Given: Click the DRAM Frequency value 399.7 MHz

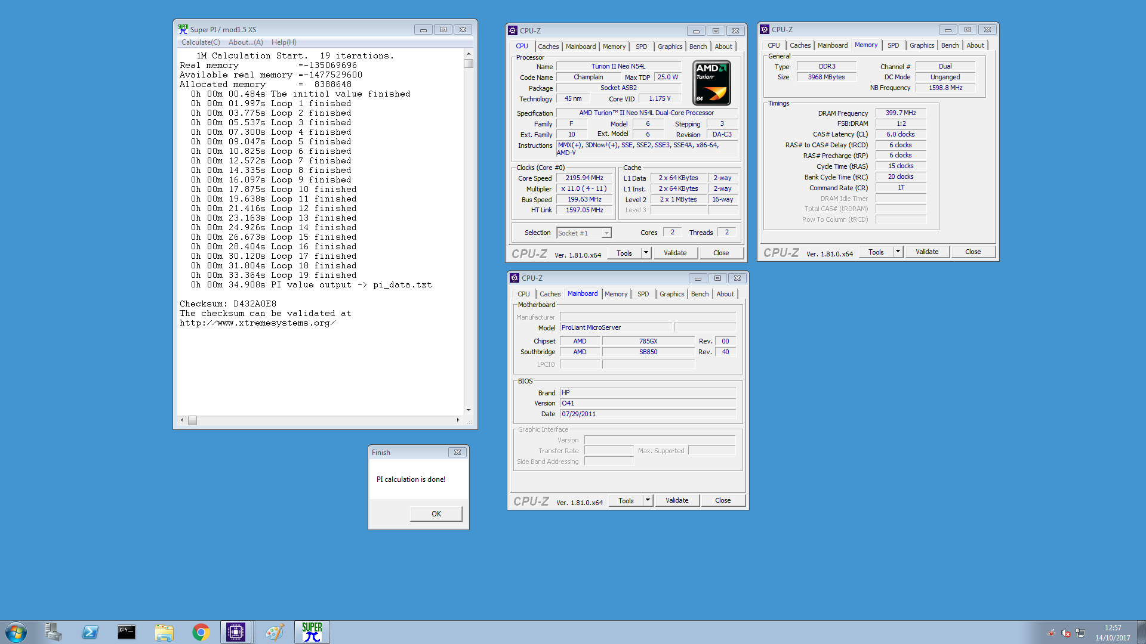Looking at the screenshot, I should click(900, 113).
